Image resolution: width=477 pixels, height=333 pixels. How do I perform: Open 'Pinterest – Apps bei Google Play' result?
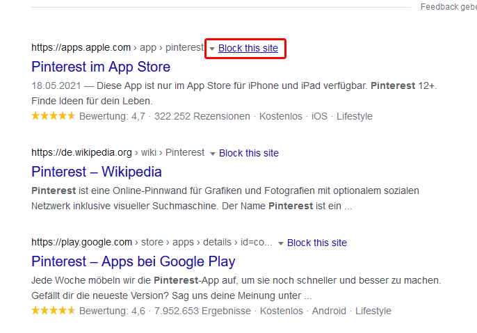[x=134, y=261]
